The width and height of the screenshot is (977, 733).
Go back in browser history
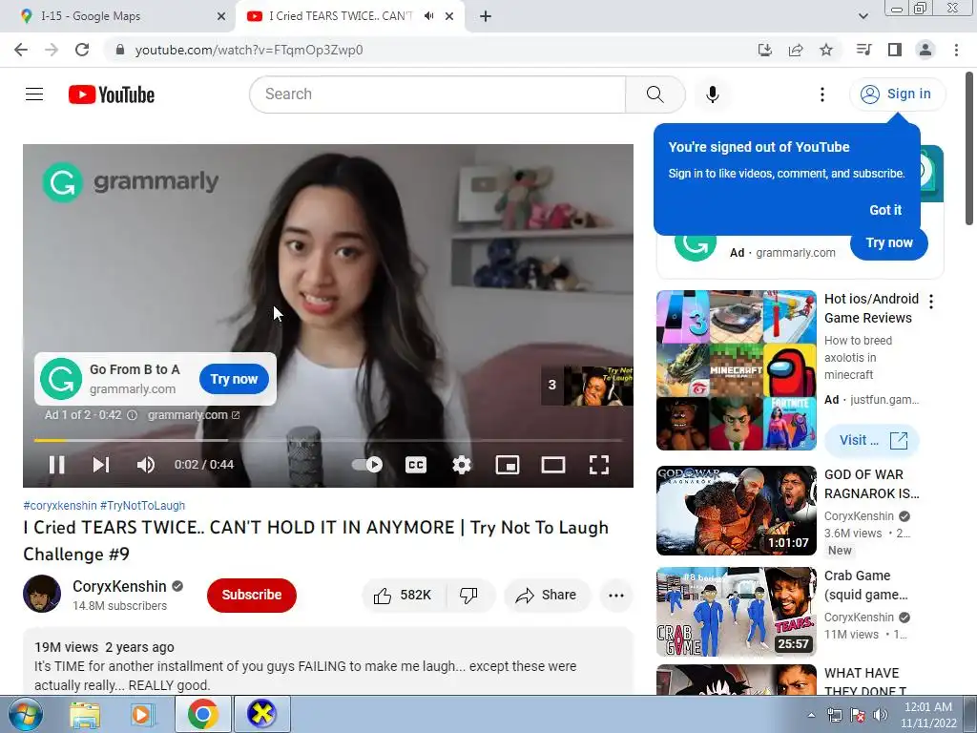tap(21, 50)
